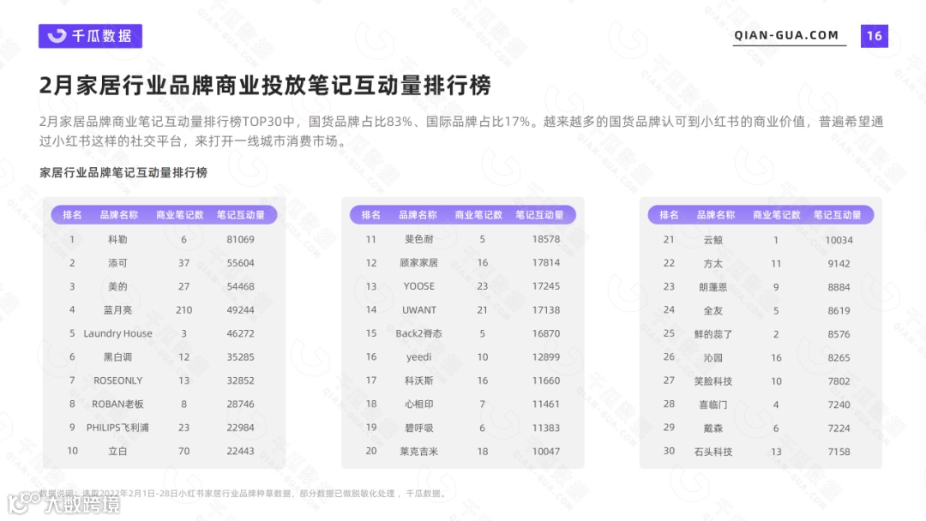Viewport: 926px width, 521px height.
Task: Click the 碧呼吸 brand cell
Action: pyautogui.click(x=418, y=428)
